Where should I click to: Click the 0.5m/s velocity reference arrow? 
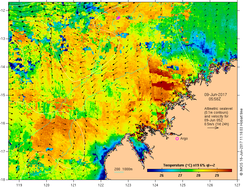coord(213,128)
